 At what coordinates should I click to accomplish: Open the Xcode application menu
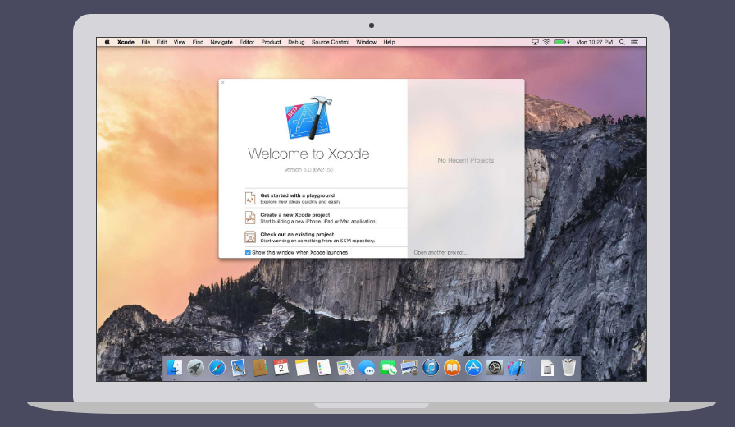(126, 42)
